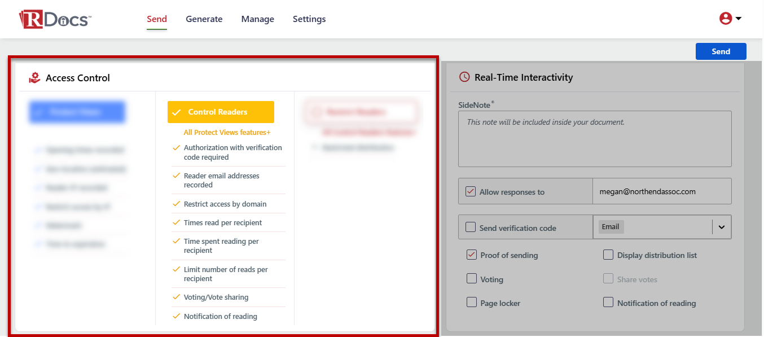This screenshot has width=764, height=337.
Task: Click the Email chip in verification dropdown
Action: click(611, 227)
